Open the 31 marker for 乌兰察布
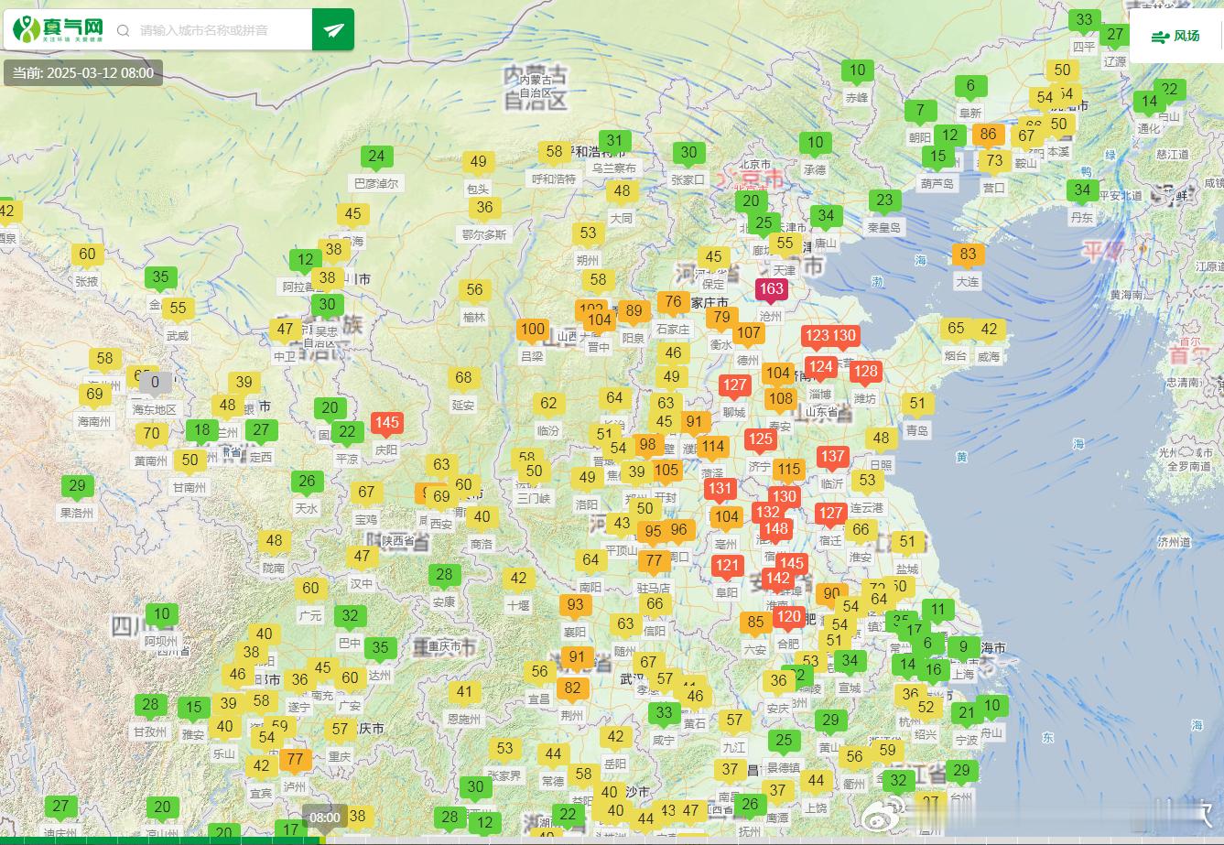1224x845 pixels. pyautogui.click(x=615, y=143)
